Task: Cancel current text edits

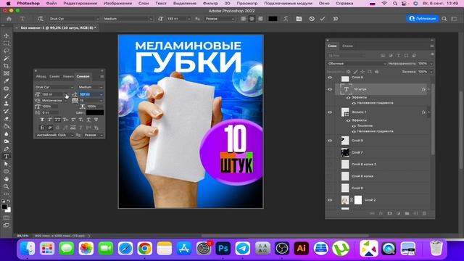Action: click(312, 19)
